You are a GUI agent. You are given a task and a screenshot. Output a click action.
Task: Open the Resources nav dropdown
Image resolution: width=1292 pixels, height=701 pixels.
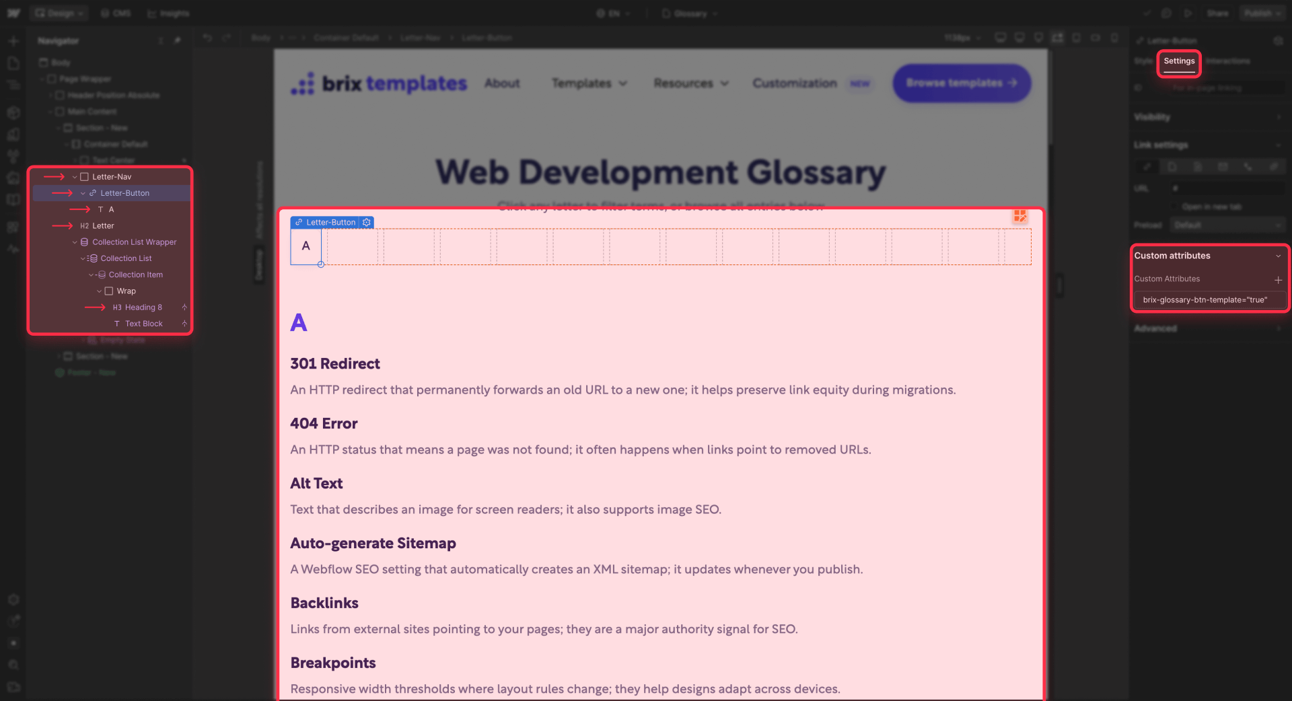click(x=691, y=83)
